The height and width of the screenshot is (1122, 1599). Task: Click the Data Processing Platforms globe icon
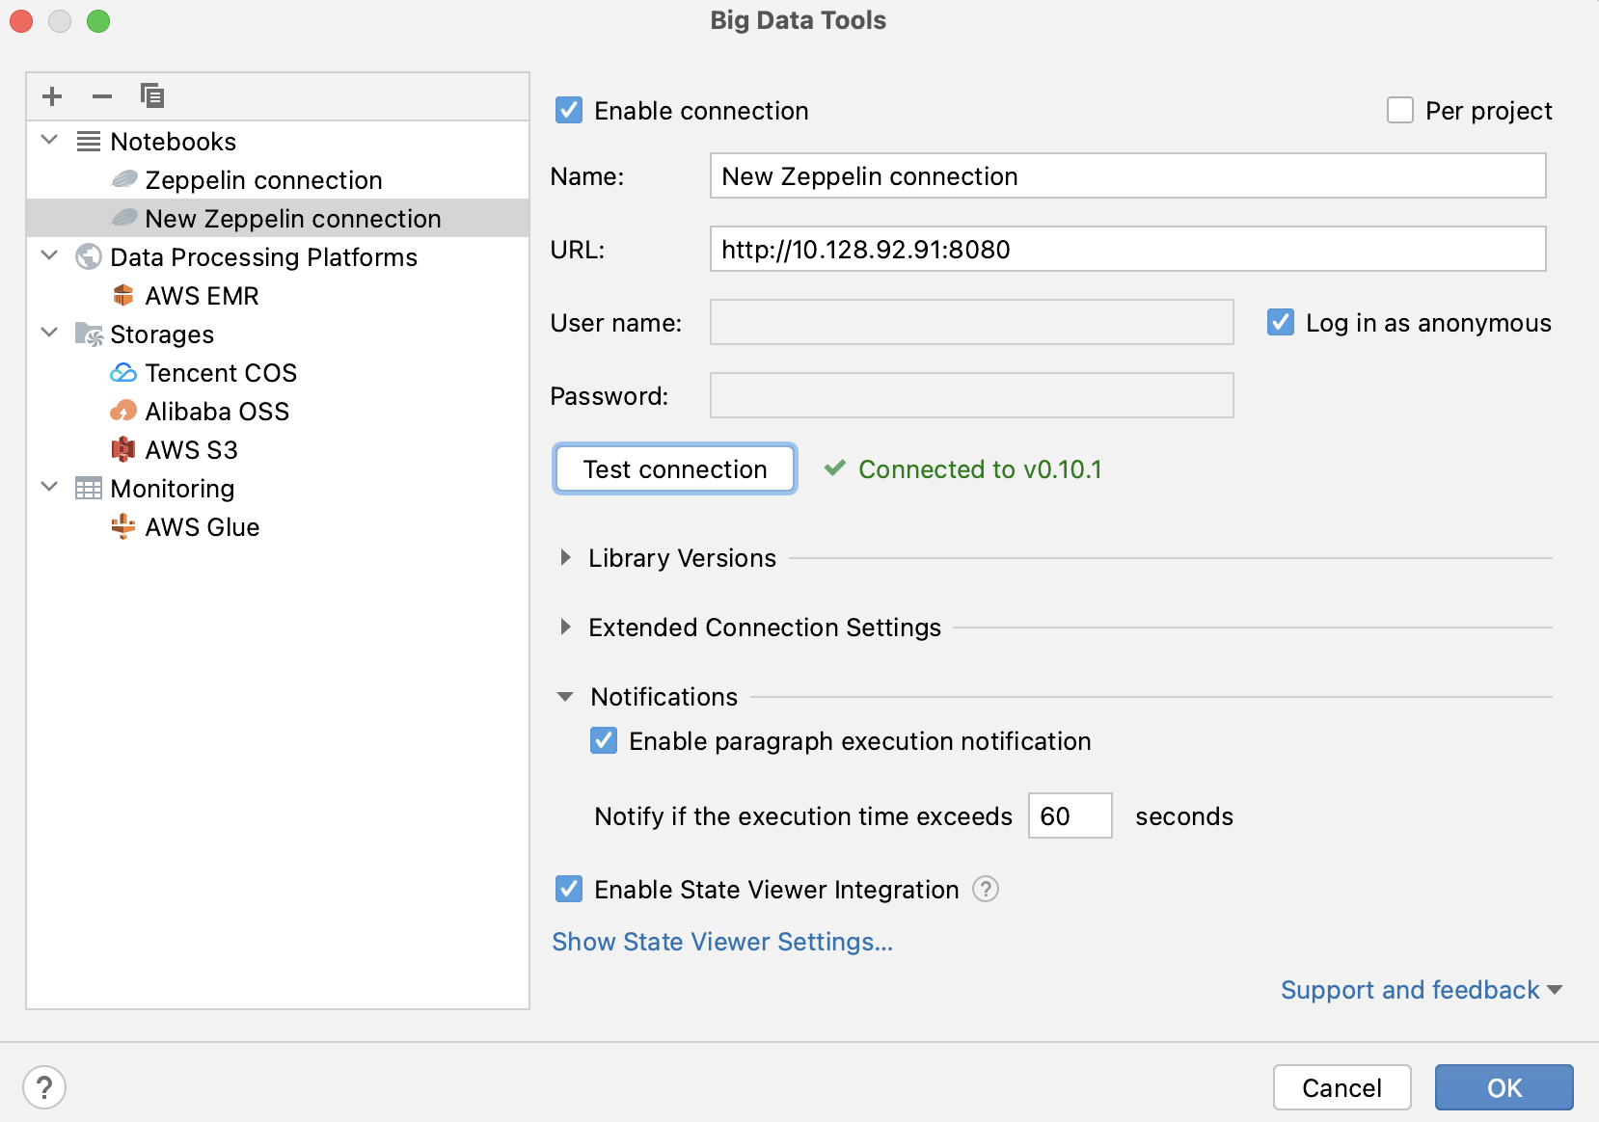tap(89, 256)
